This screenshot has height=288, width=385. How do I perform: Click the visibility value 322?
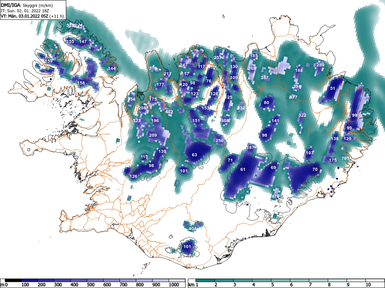(303, 115)
